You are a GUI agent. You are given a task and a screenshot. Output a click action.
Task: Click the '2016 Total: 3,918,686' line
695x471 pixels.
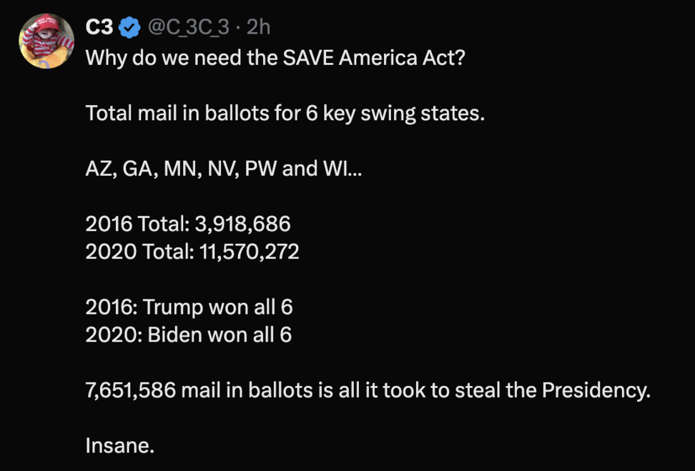(188, 224)
